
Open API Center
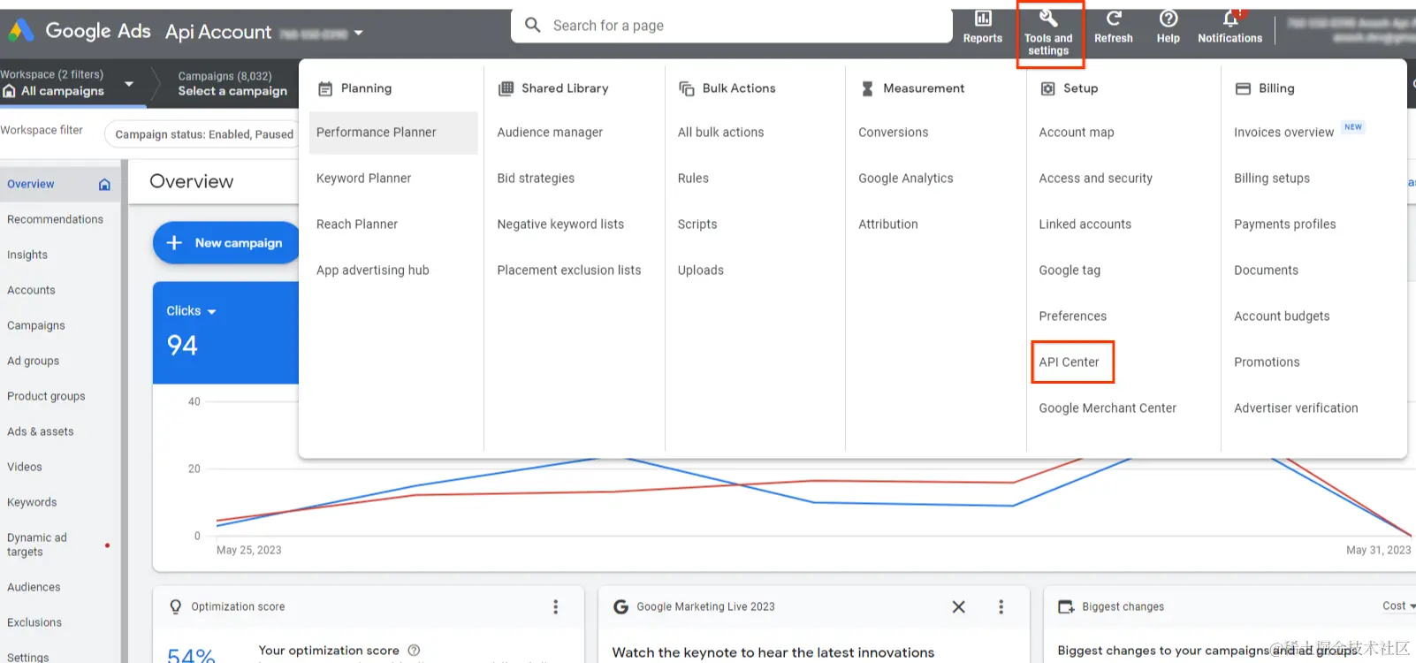pos(1069,362)
